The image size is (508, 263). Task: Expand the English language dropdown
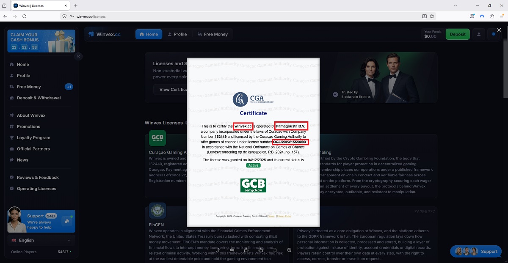pos(41,240)
